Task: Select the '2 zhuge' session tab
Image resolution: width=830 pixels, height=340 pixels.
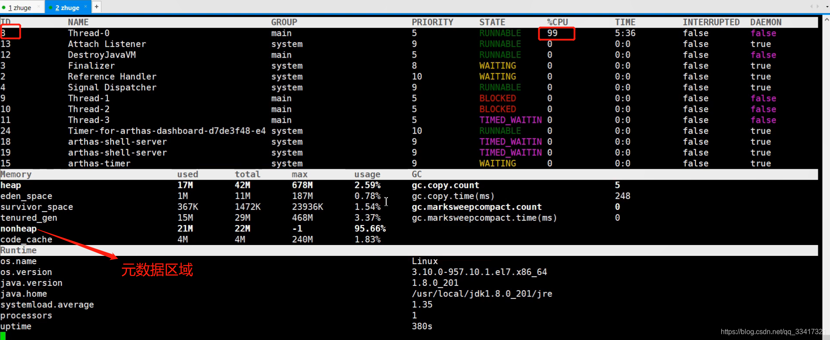Action: (x=67, y=7)
